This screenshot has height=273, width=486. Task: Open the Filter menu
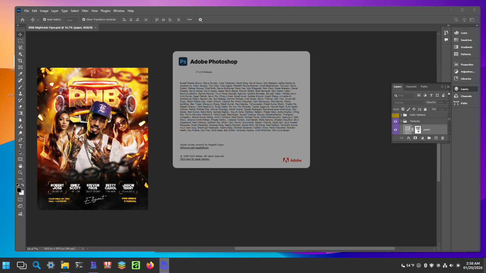coord(85,11)
